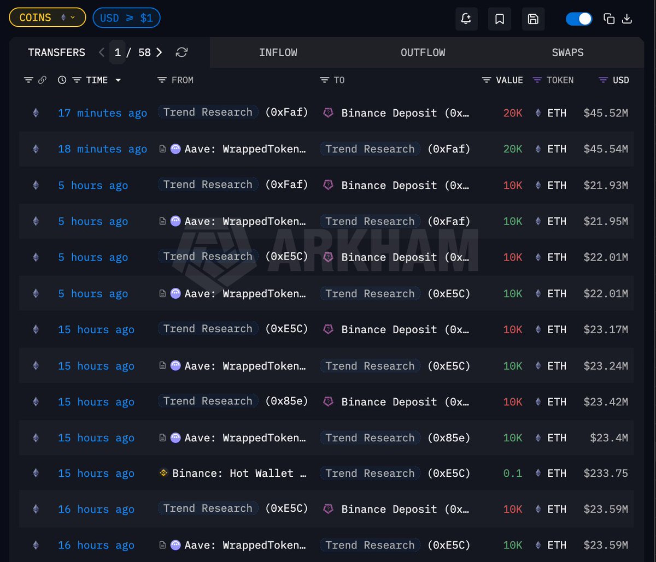Click Binance logo icon in Hot Wallet row
This screenshot has height=562, width=656.
tap(163, 474)
